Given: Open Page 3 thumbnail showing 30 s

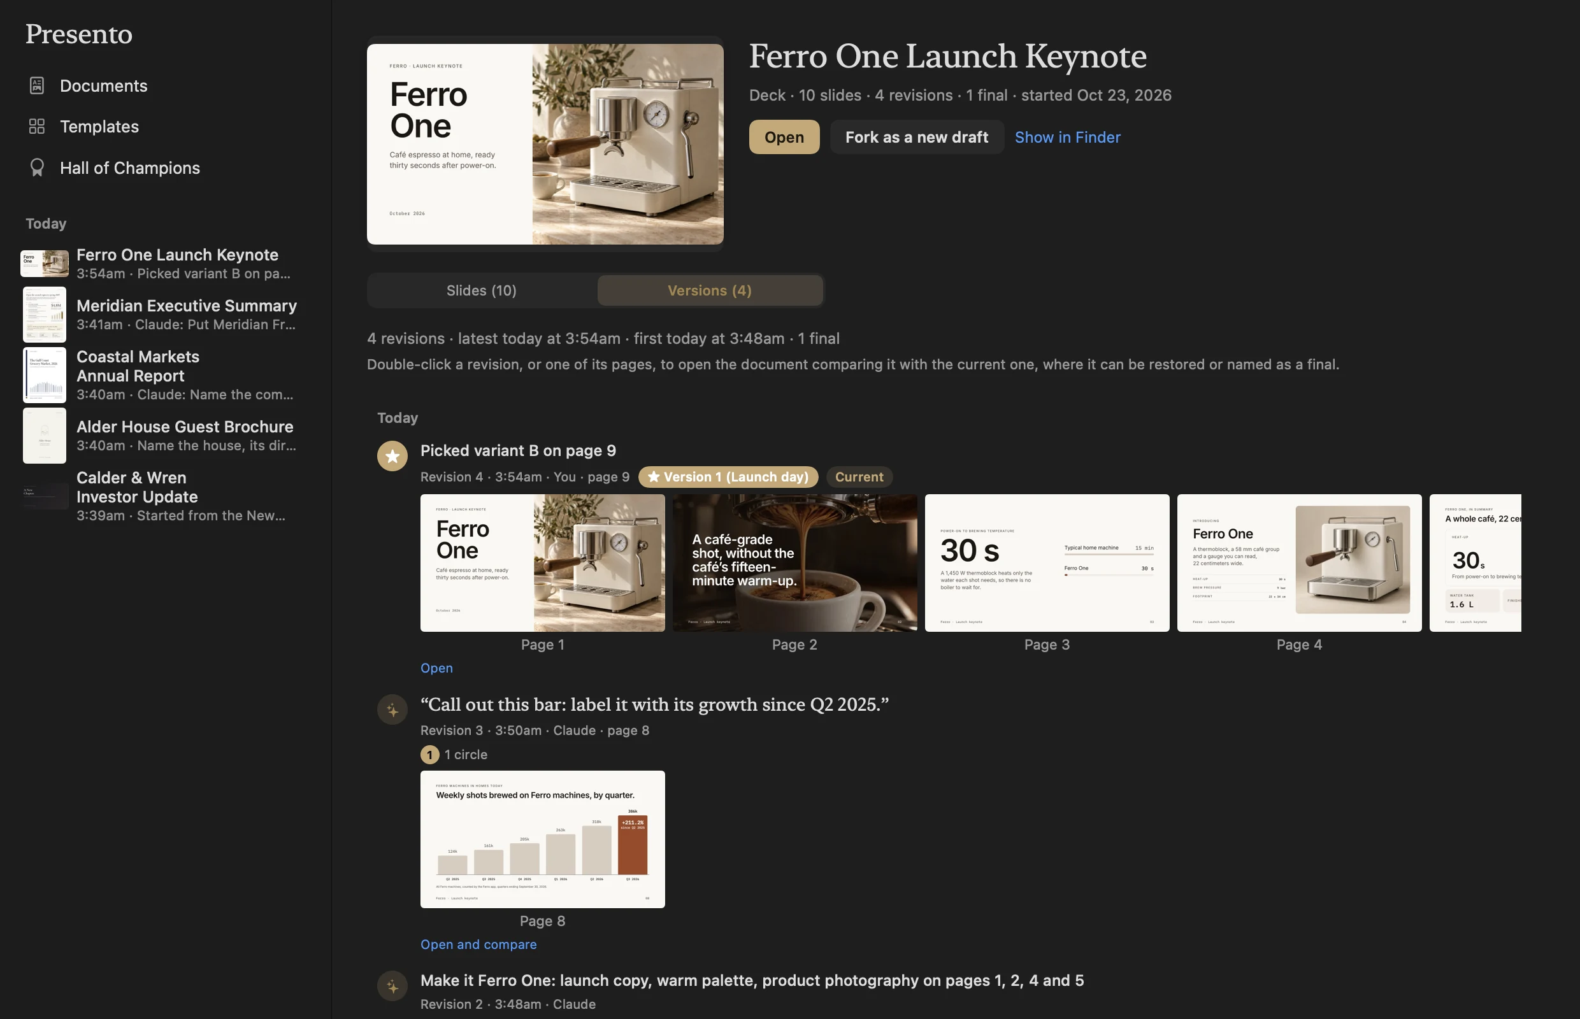Looking at the screenshot, I should point(1047,563).
